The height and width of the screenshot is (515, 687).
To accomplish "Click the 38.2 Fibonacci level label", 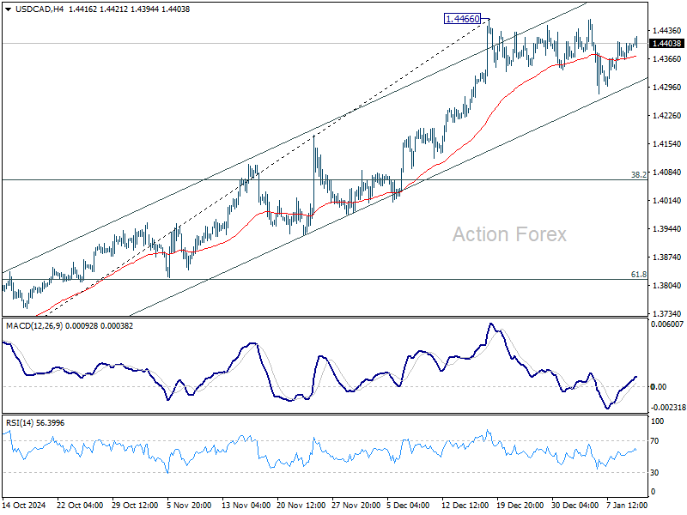I will (638, 175).
